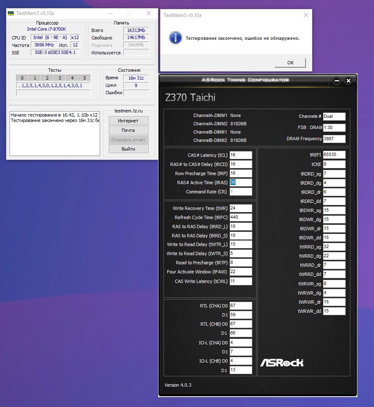This screenshot has width=374, height=407.
Task: Click the IO-L (CHA) D0 field
Action: pyautogui.click(x=241, y=343)
